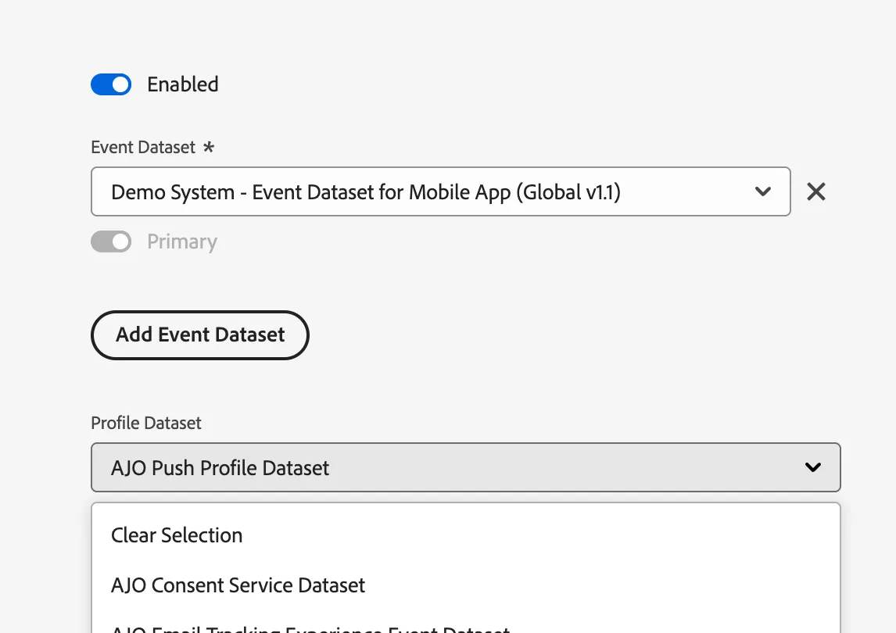The width and height of the screenshot is (896, 633).
Task: Turn off the Enabled switch
Action: click(111, 84)
